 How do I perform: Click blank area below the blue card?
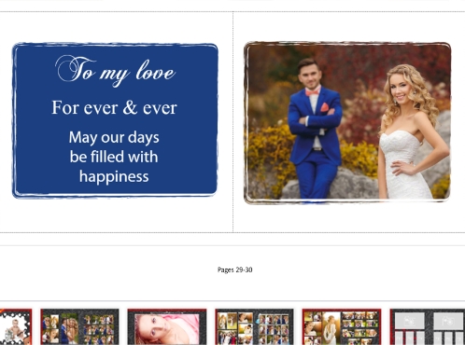pos(115,215)
